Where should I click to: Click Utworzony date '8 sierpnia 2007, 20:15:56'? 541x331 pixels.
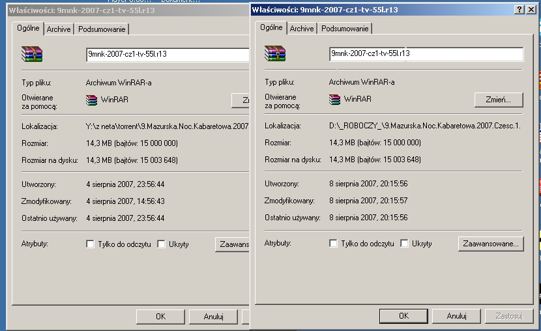[368, 184]
